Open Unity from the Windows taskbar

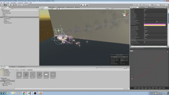[x=30, y=93]
